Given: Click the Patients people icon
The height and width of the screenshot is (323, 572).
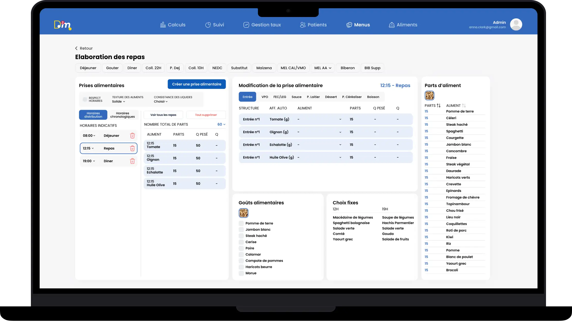Looking at the screenshot, I should click(303, 25).
